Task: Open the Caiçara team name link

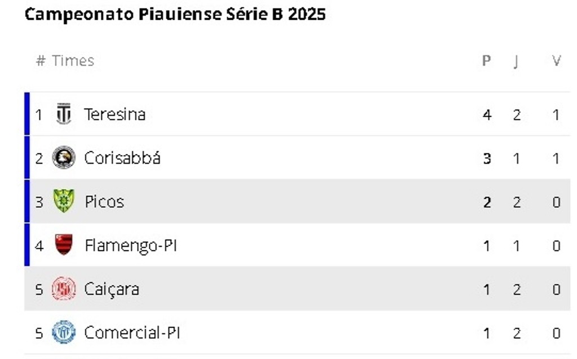Action: coord(112,289)
